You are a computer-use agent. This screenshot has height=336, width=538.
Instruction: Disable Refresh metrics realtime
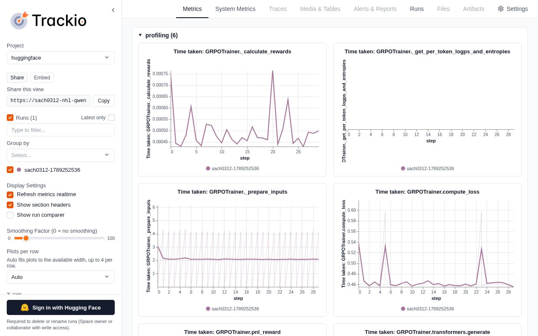[x=10, y=194]
